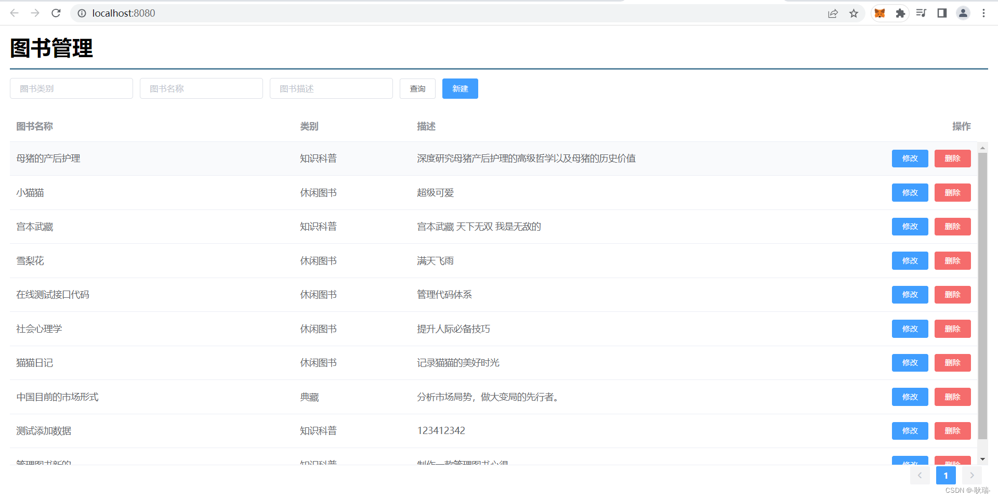Click the 描述 column header
This screenshot has height=499, width=998.
coord(426,126)
